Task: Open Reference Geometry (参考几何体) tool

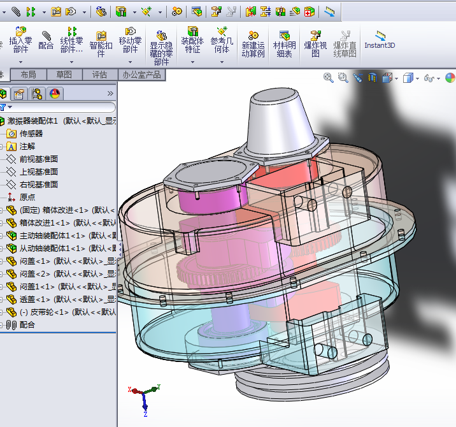Action: coord(222,40)
